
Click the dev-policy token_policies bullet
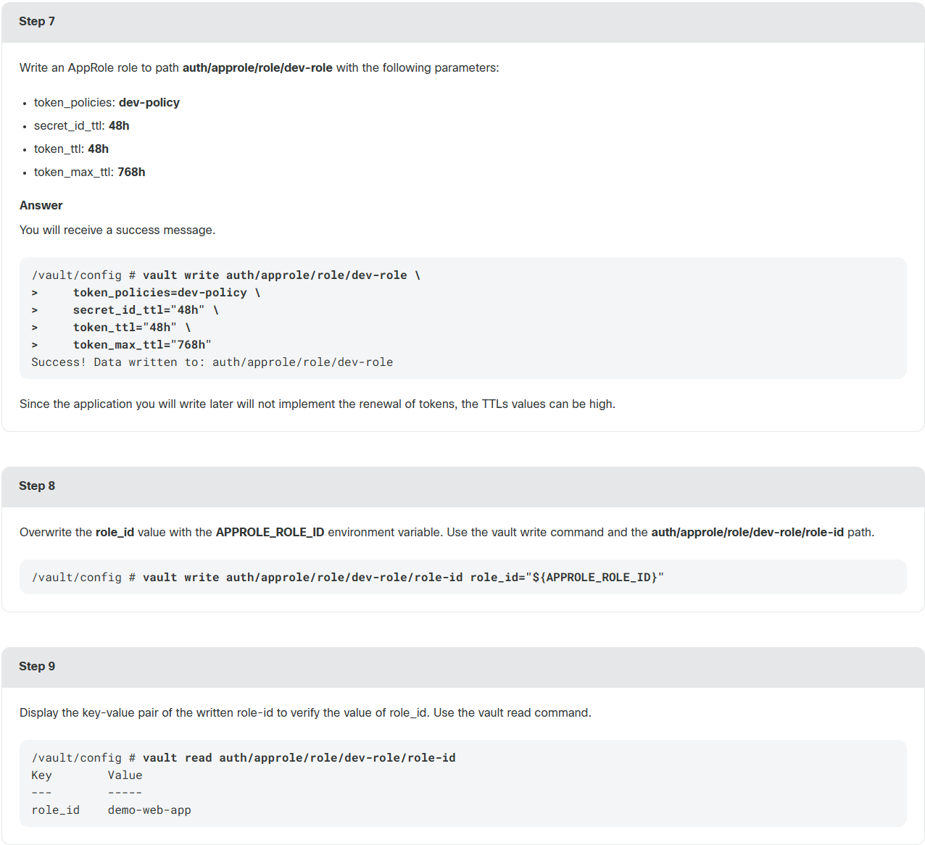pyautogui.click(x=107, y=102)
